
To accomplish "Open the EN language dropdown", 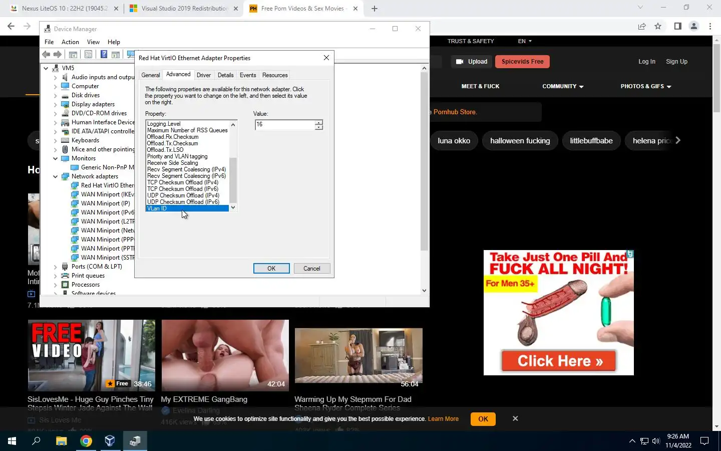I will click(x=525, y=41).
